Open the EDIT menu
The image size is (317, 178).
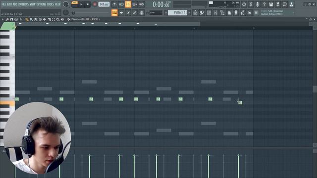[9, 4]
